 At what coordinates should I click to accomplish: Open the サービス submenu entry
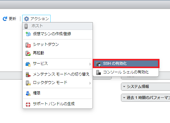(57, 64)
